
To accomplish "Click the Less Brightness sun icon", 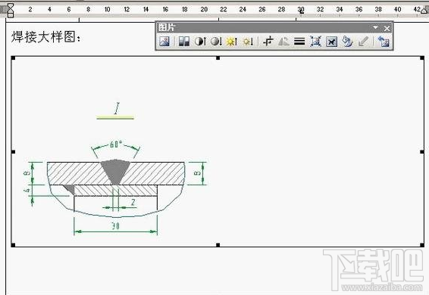I will point(248,42).
